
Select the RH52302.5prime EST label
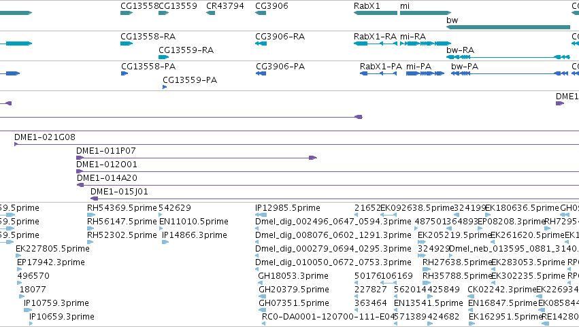coord(122,235)
